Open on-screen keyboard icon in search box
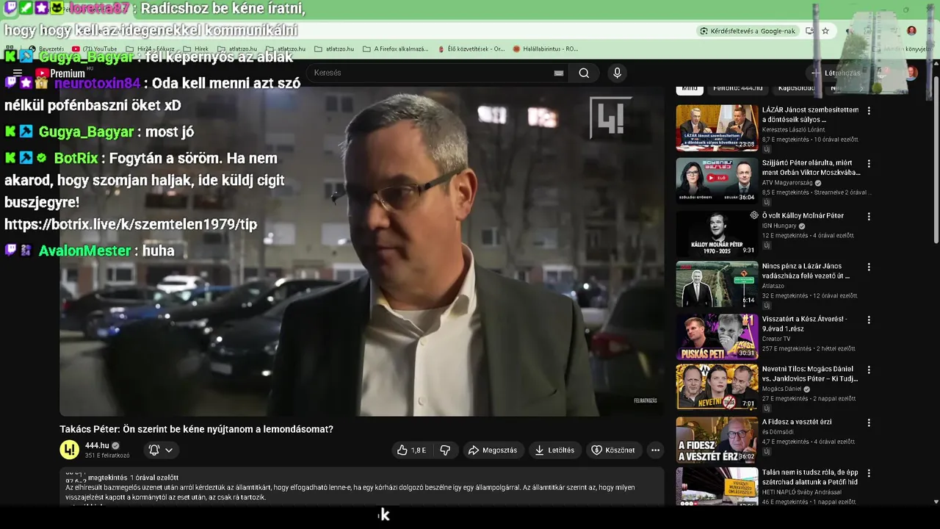This screenshot has width=940, height=529. [559, 73]
